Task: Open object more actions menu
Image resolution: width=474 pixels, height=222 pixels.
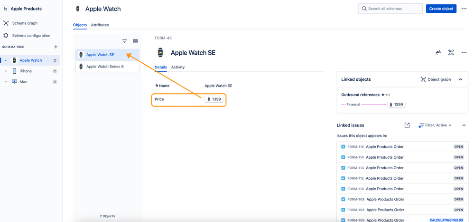Action: point(464,53)
